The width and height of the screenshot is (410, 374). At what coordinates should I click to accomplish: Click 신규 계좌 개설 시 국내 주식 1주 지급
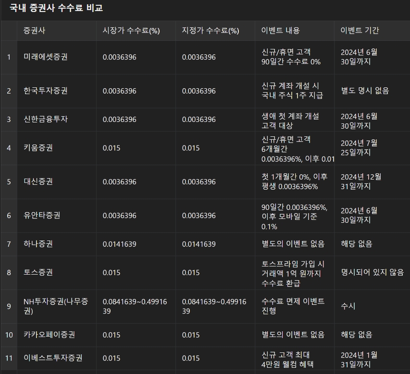coord(295,91)
